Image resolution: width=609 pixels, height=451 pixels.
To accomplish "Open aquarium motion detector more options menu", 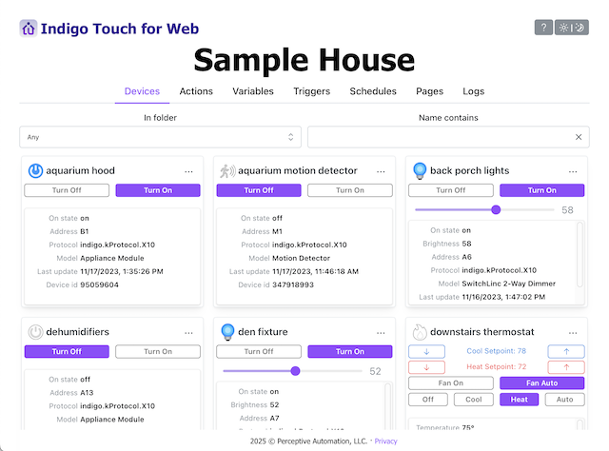I will (x=381, y=171).
